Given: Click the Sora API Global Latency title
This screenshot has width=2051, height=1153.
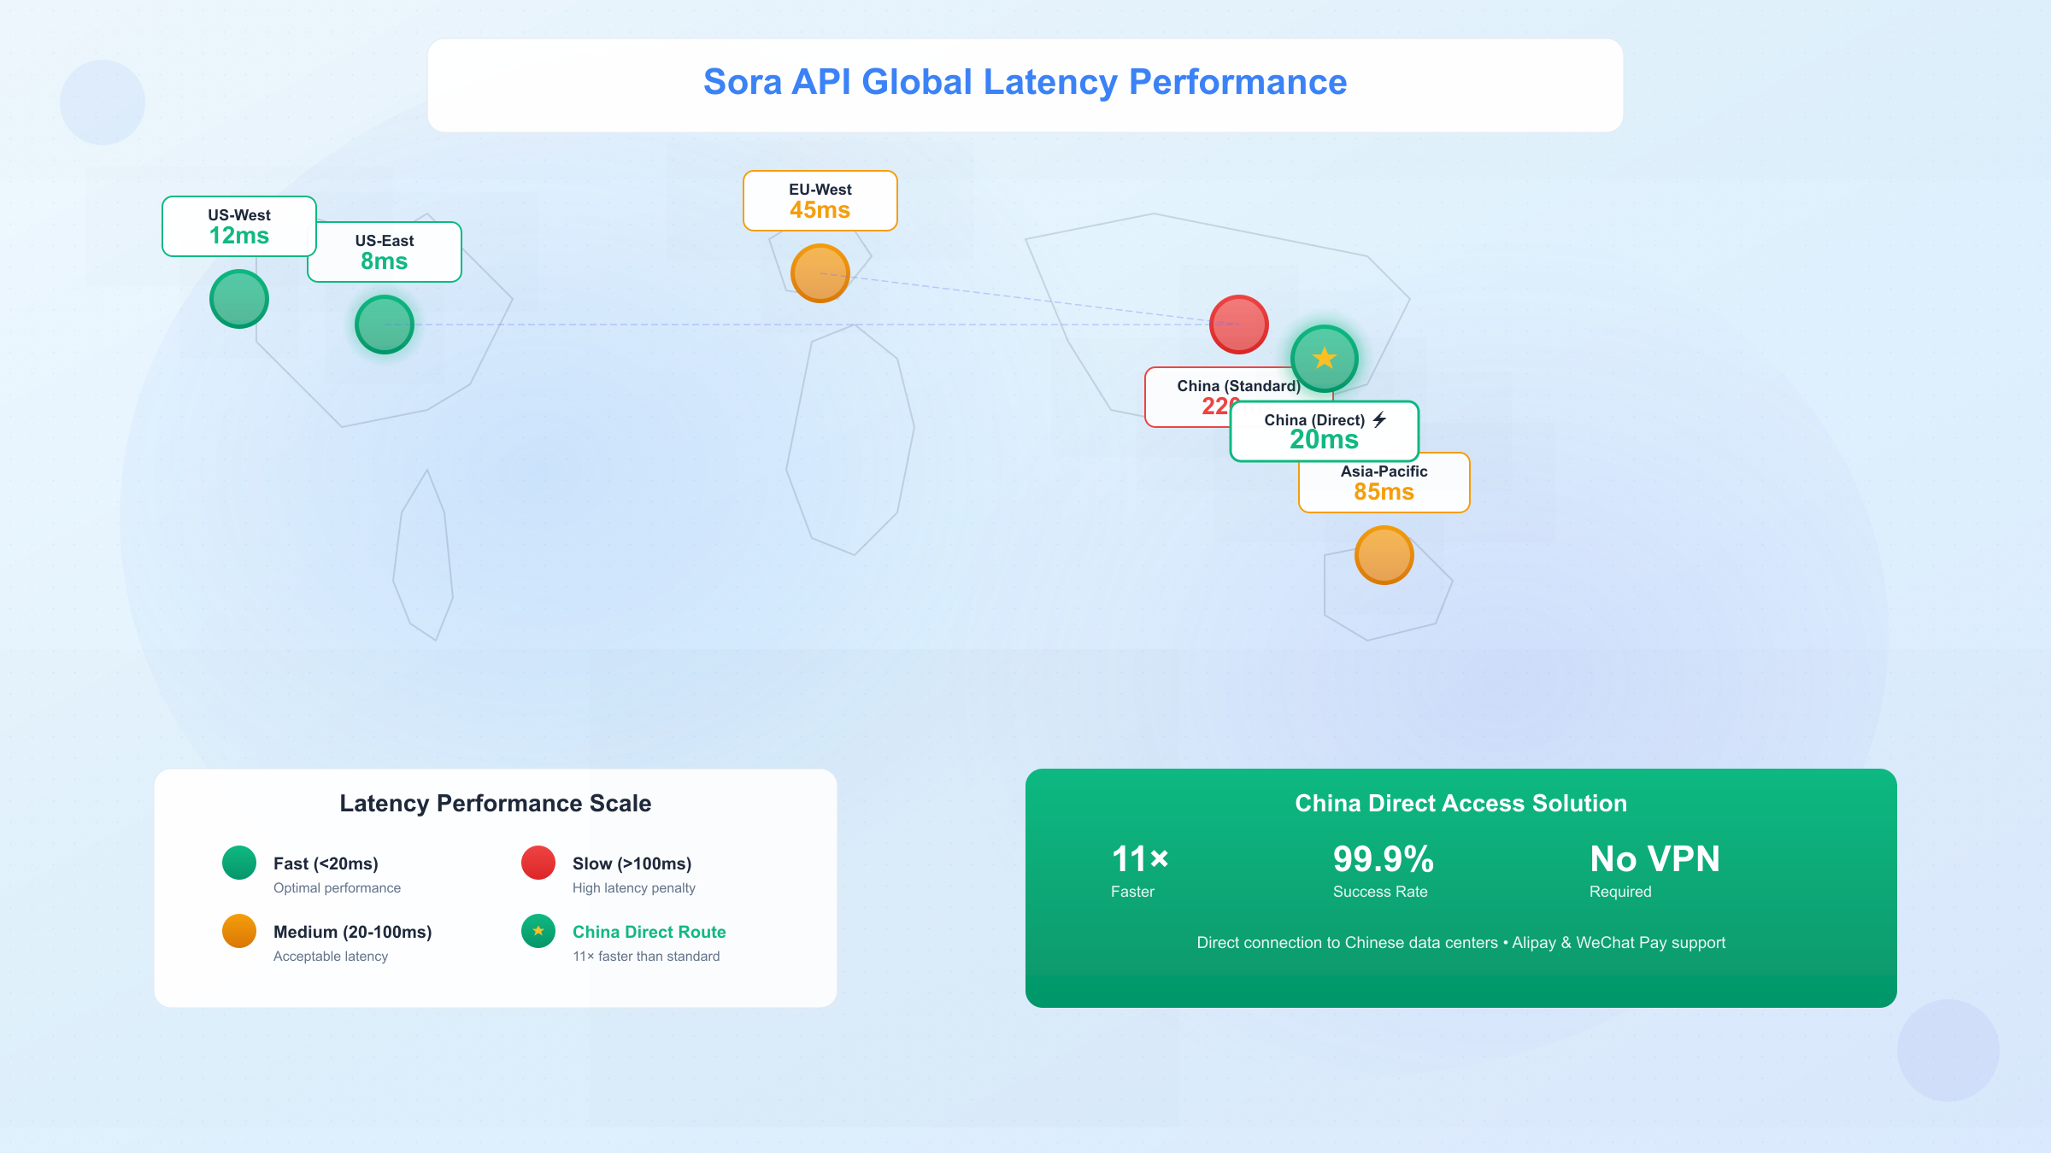Looking at the screenshot, I should (1025, 82).
